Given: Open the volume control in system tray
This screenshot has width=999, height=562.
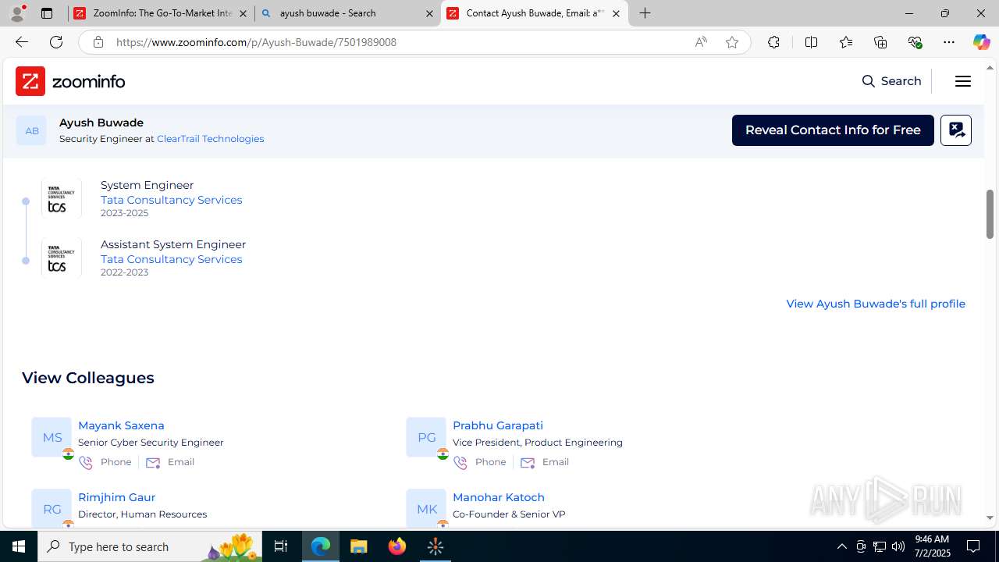Looking at the screenshot, I should click(898, 546).
